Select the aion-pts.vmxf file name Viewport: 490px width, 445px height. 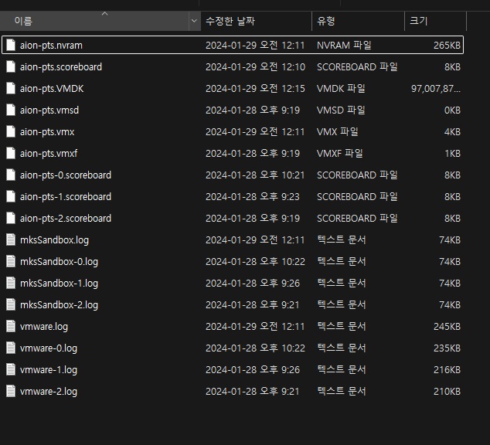(x=49, y=153)
